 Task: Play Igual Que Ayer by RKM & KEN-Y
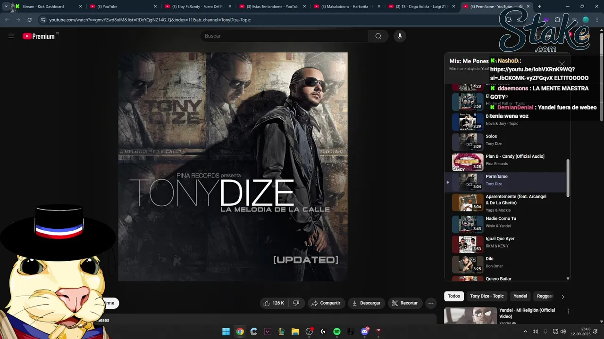pos(505,245)
